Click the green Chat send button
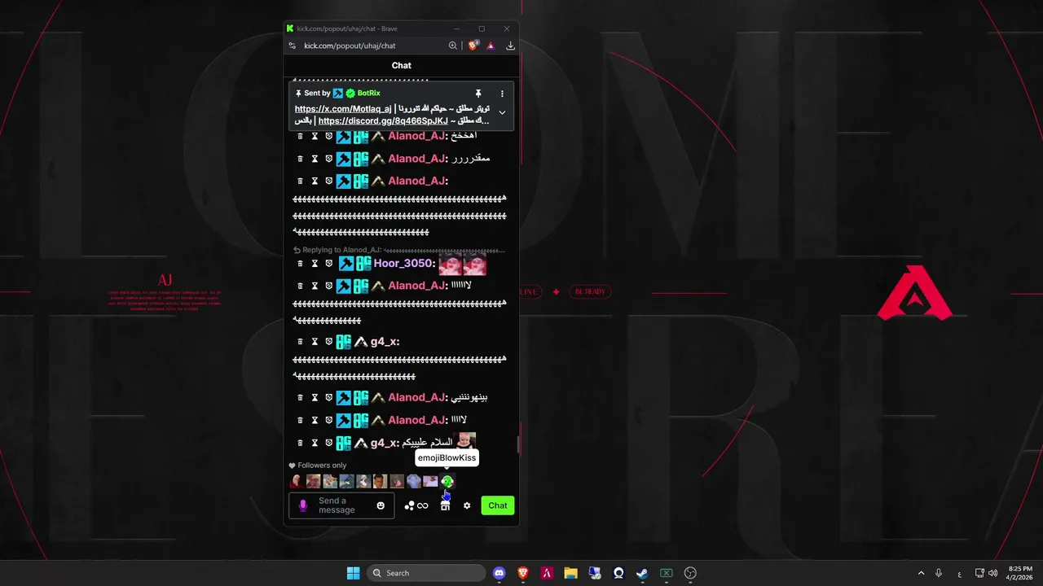 (x=498, y=505)
